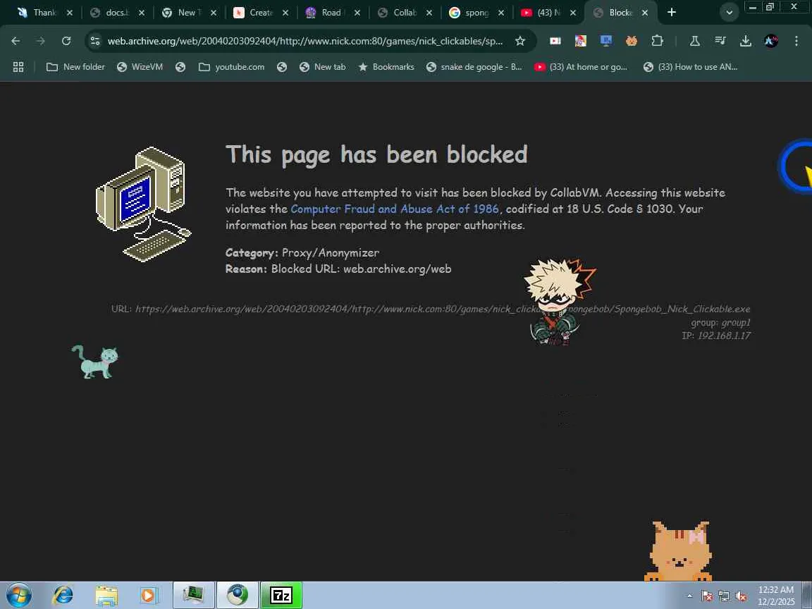Close the Blocked tab
The width and height of the screenshot is (812, 609).
pos(645,13)
